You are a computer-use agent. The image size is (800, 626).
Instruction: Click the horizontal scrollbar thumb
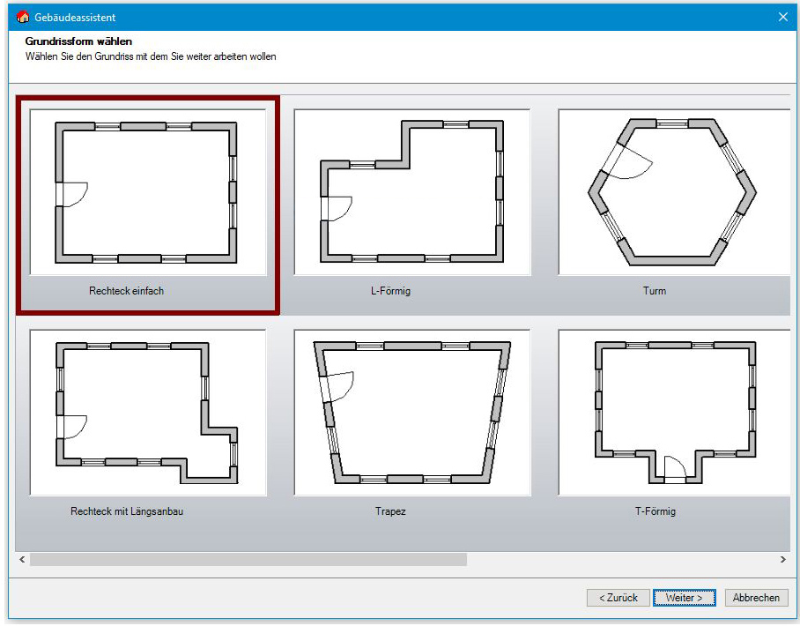click(x=248, y=559)
